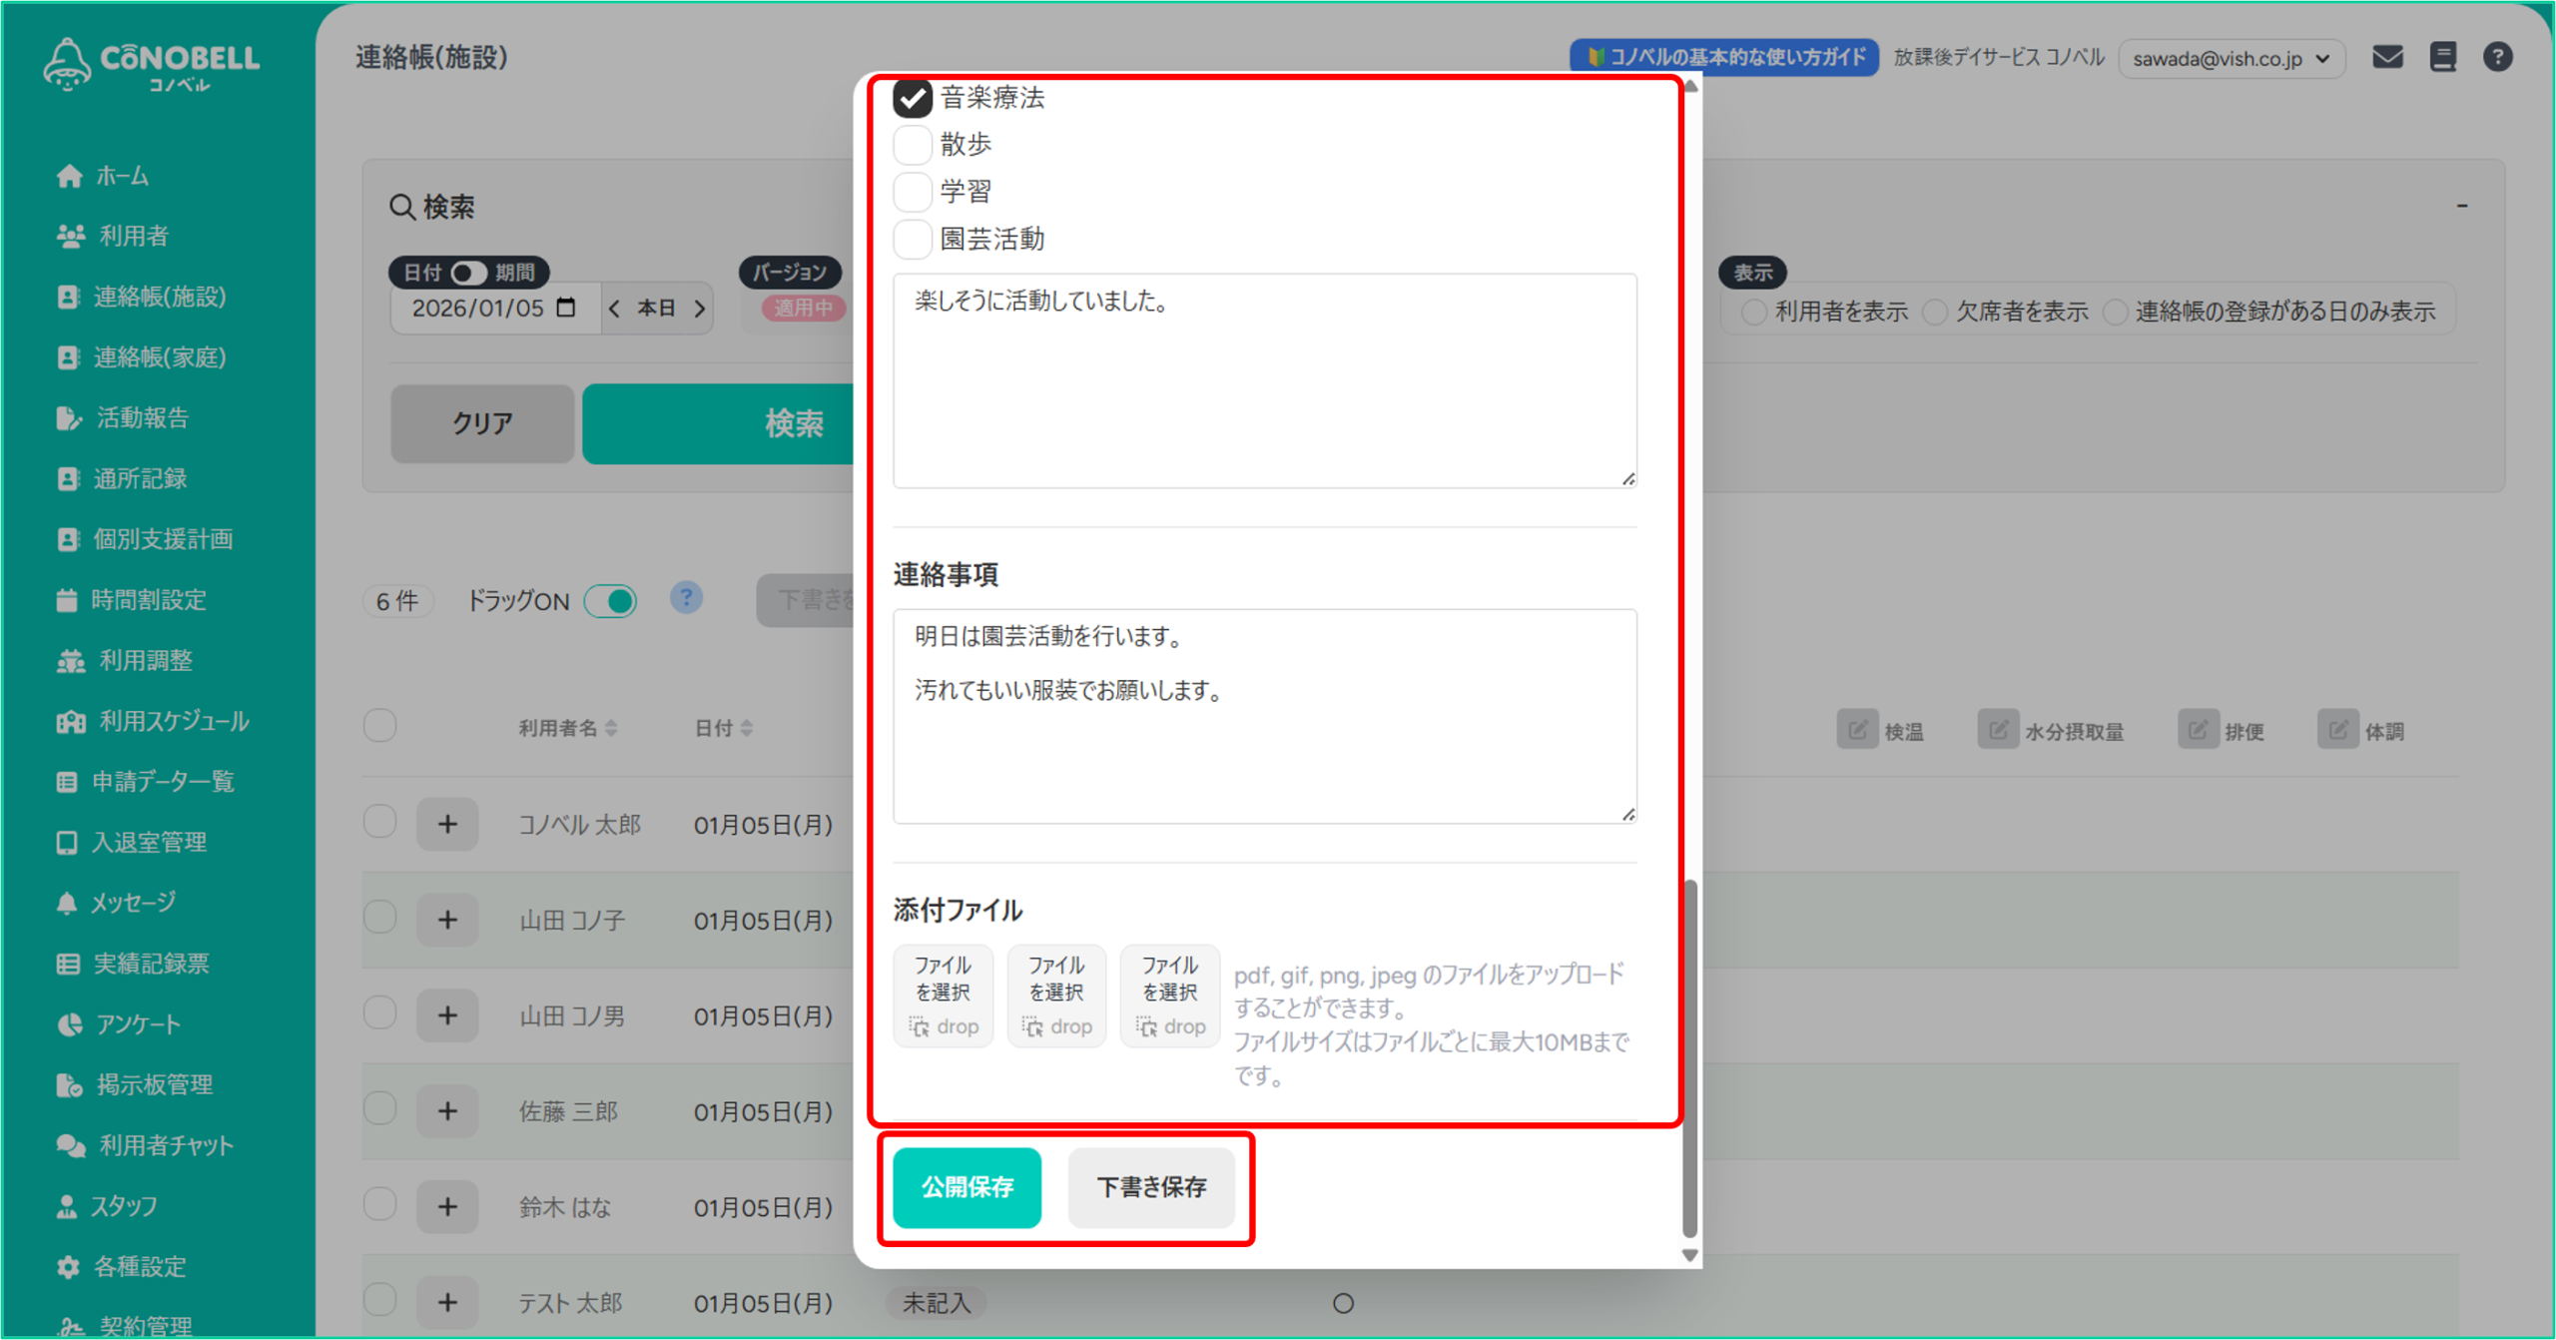Click the 連絡事項 text area
Image resolution: width=2556 pixels, height=1340 pixels.
pyautogui.click(x=1264, y=716)
